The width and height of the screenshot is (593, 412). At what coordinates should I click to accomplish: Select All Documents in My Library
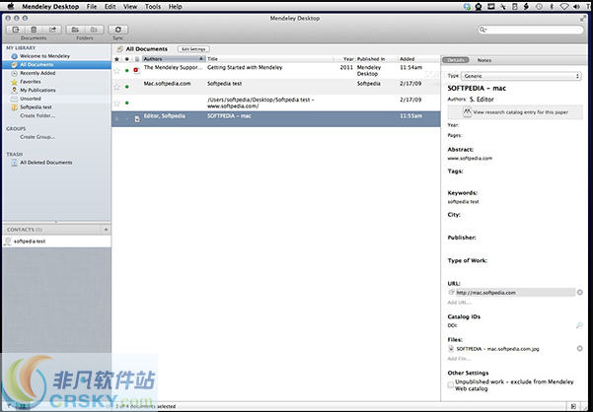56,65
